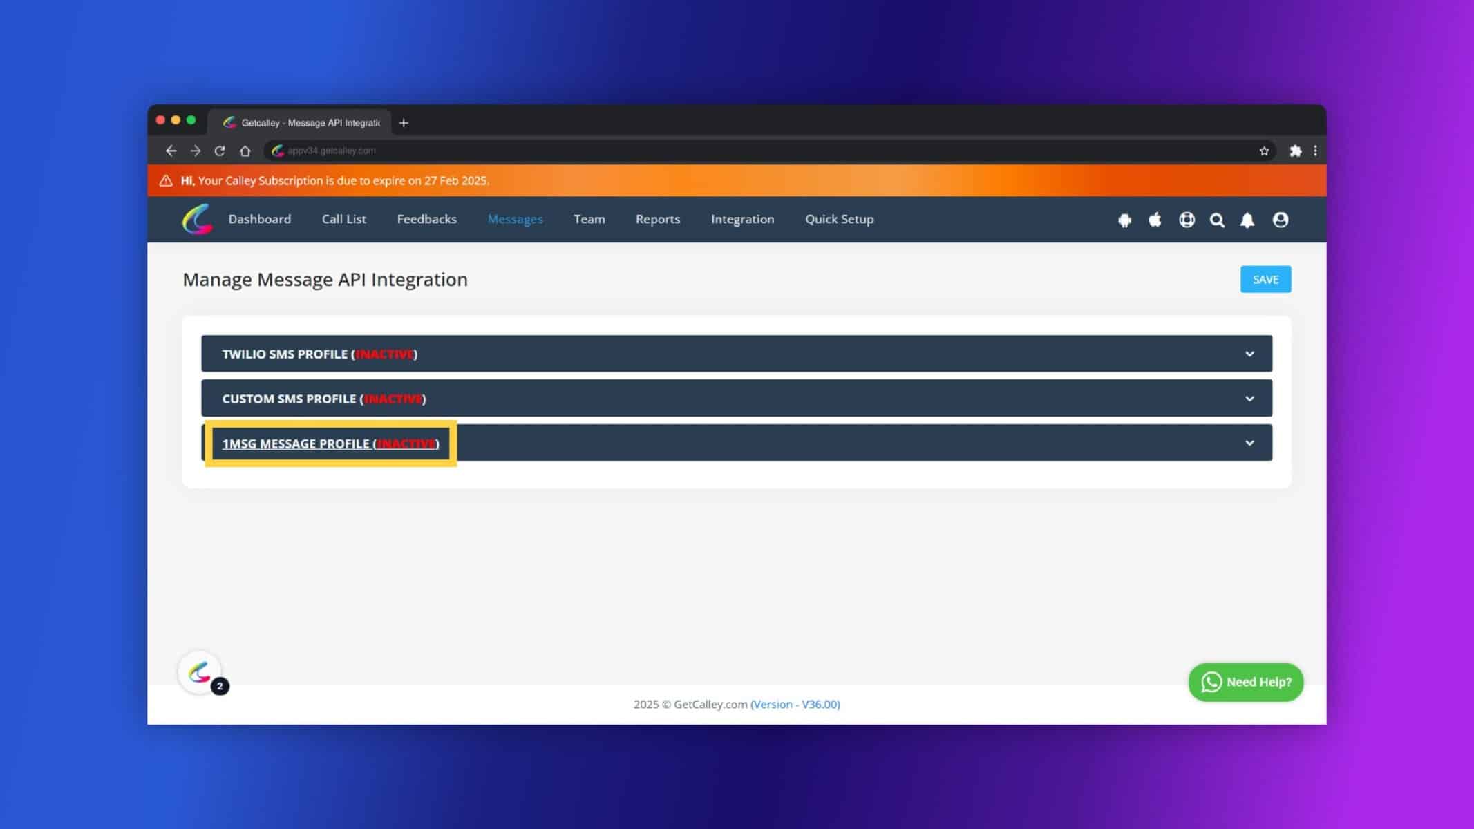Open the Team menu
The height and width of the screenshot is (829, 1474).
(x=589, y=219)
